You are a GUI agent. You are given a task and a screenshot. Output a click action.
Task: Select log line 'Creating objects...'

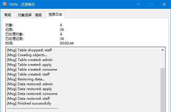27,55
